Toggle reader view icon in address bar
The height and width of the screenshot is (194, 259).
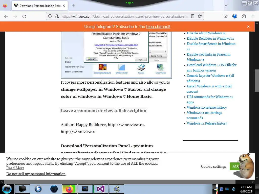click(x=192, y=16)
